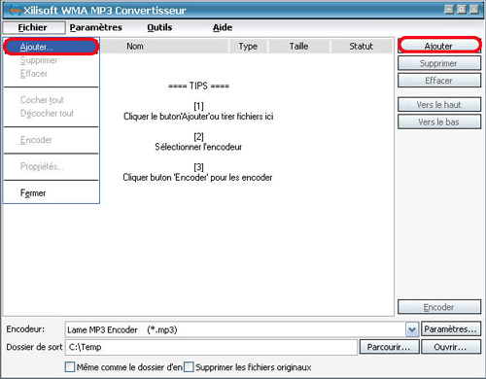Viewport: 486px width, 379px height.
Task: Click the '==== TIPS ====' text
Action: click(x=198, y=86)
